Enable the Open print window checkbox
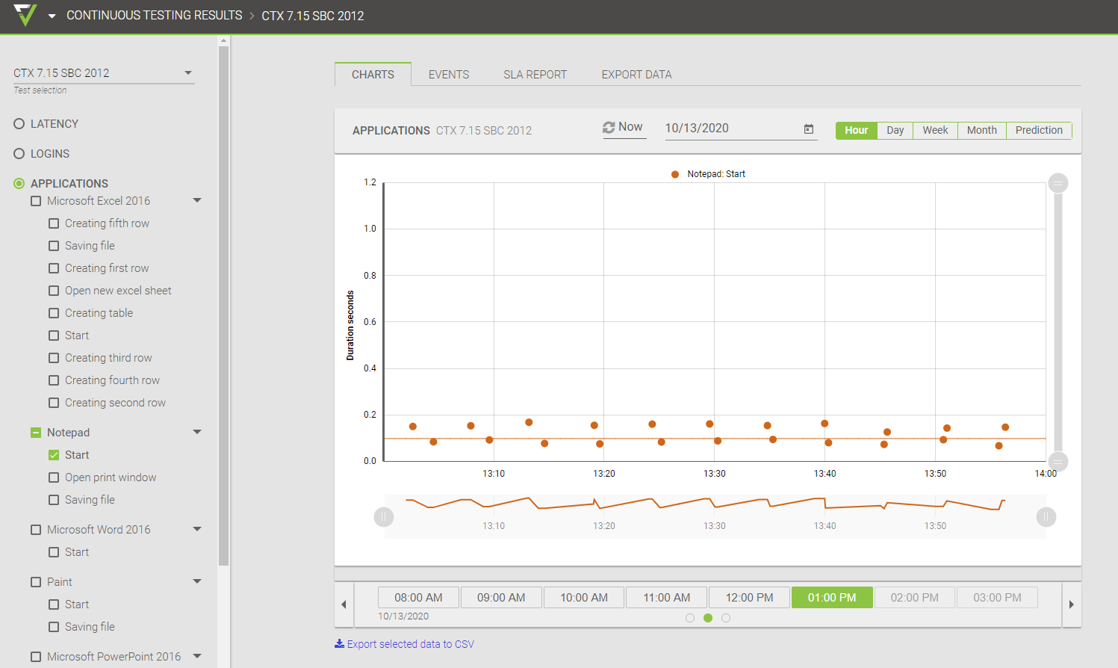Viewport: 1118px width, 668px height. (x=54, y=477)
